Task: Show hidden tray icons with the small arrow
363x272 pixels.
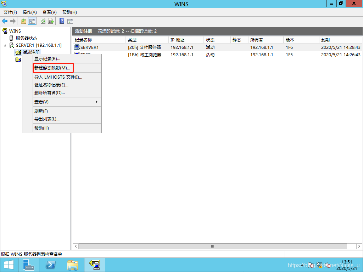Action: point(303,265)
